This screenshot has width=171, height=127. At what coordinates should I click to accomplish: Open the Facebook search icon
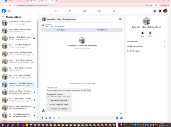9,11
